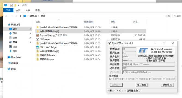This screenshot has width=182, height=98.
Task: Click the pin icon next to 下载
Action: pos(31,33)
